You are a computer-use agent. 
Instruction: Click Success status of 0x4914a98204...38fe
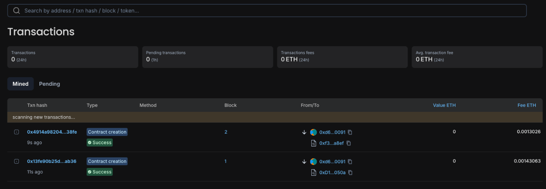tap(99, 143)
